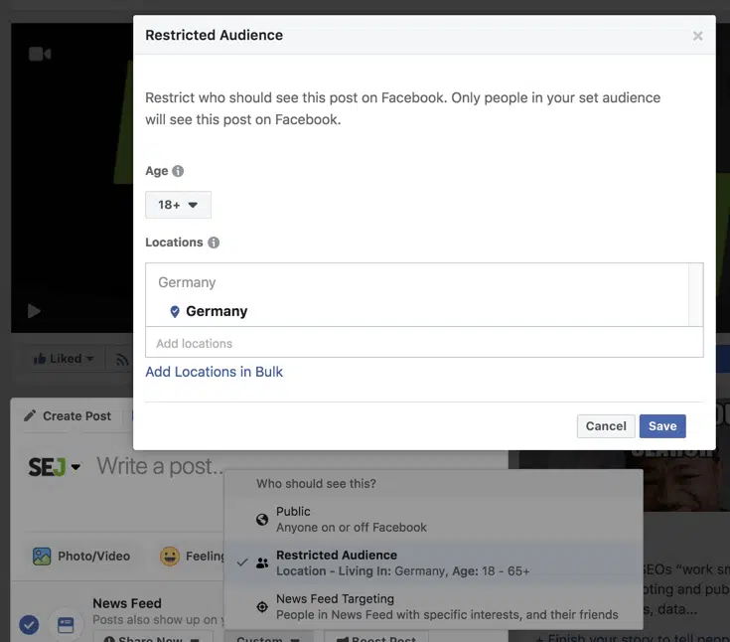Click the Feeling emoji icon
Screen dimensions: 730x642
point(171,557)
